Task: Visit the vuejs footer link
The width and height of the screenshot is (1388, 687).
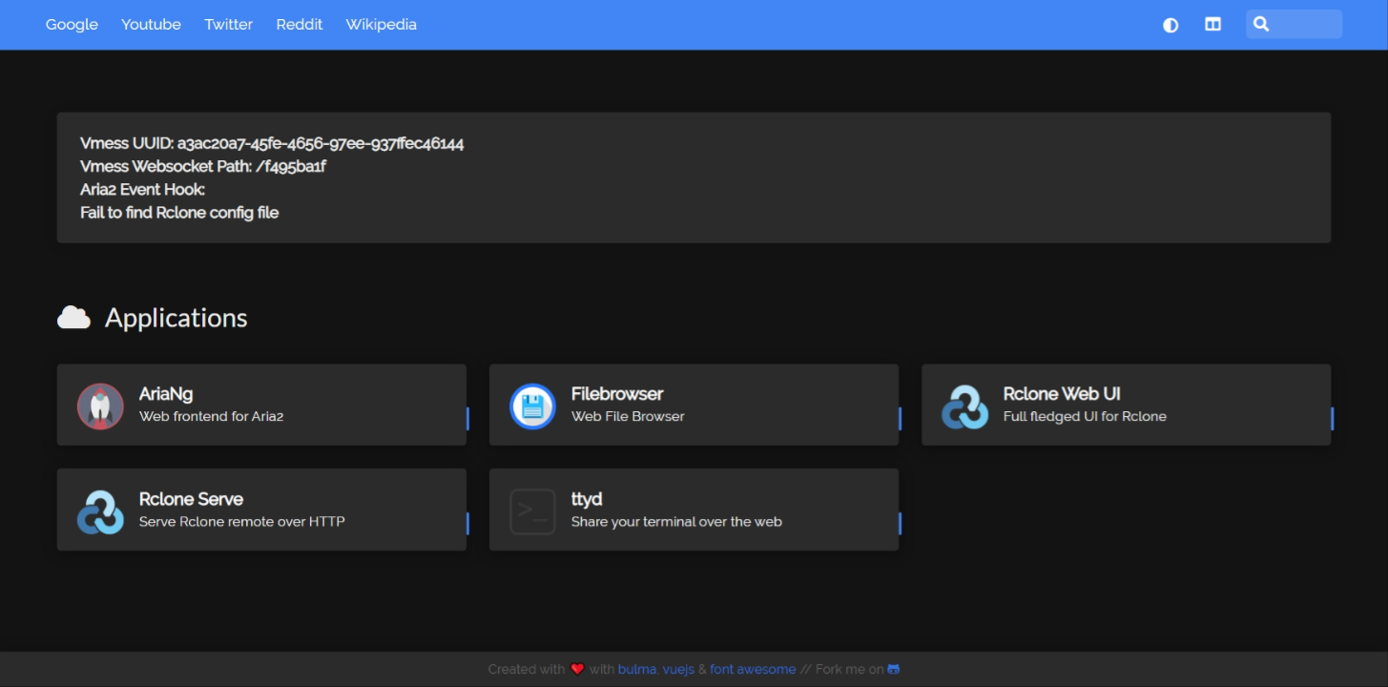Action: (x=676, y=669)
